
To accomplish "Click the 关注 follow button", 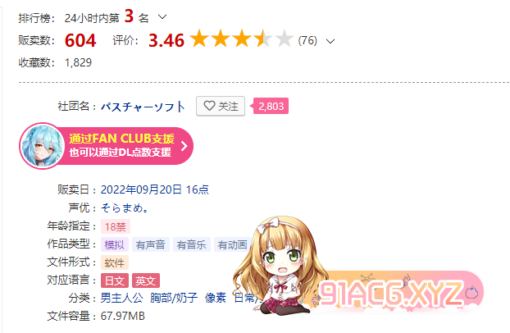I will [x=221, y=106].
